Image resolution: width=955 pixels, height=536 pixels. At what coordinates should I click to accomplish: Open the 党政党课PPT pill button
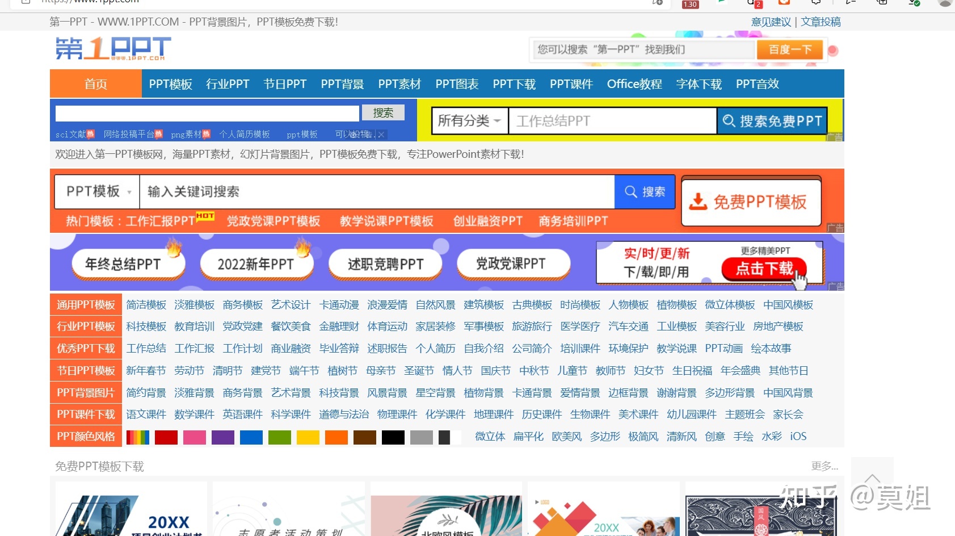coord(514,263)
